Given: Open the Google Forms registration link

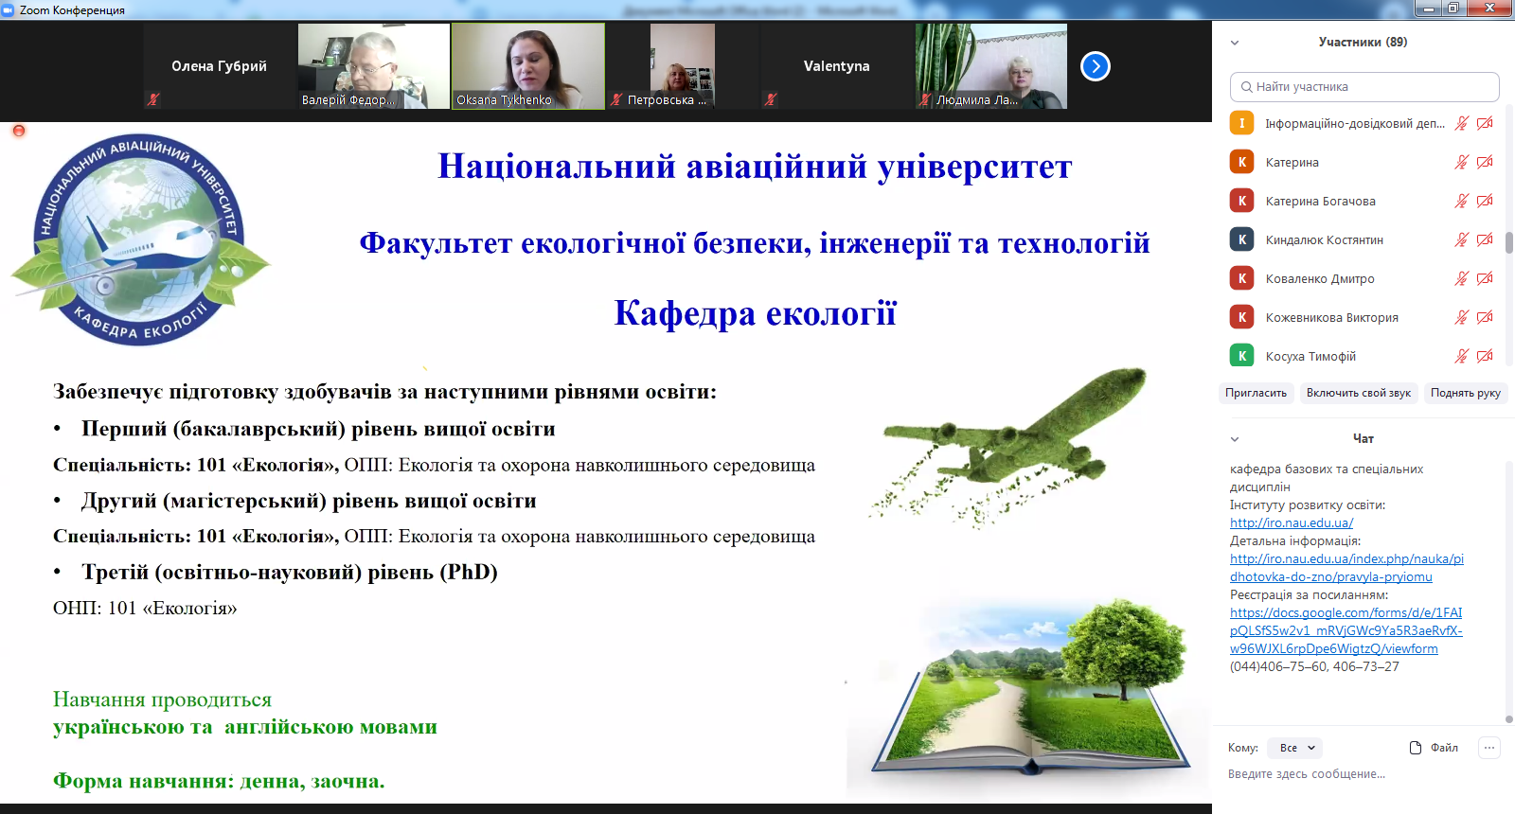Looking at the screenshot, I should 1346,630.
